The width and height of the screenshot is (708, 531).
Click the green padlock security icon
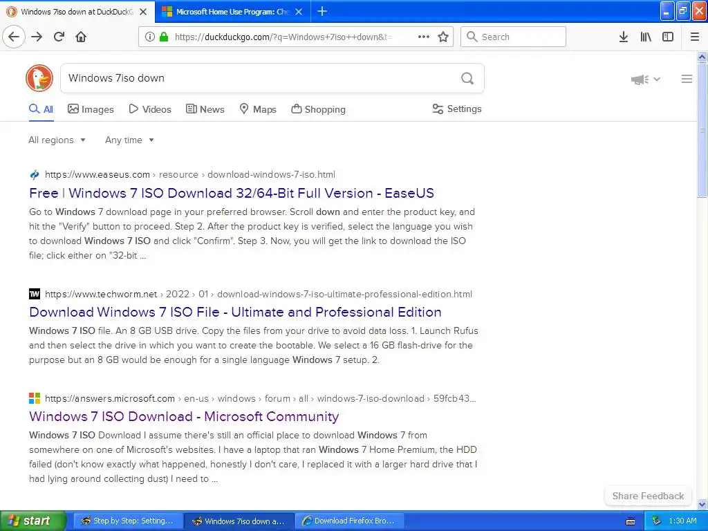pos(164,37)
